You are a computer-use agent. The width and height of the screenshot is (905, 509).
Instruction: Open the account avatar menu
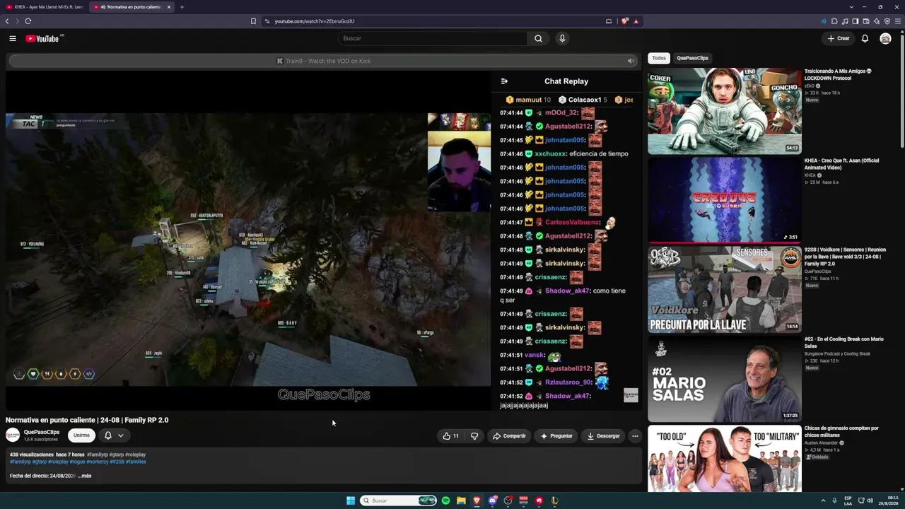tap(885, 38)
